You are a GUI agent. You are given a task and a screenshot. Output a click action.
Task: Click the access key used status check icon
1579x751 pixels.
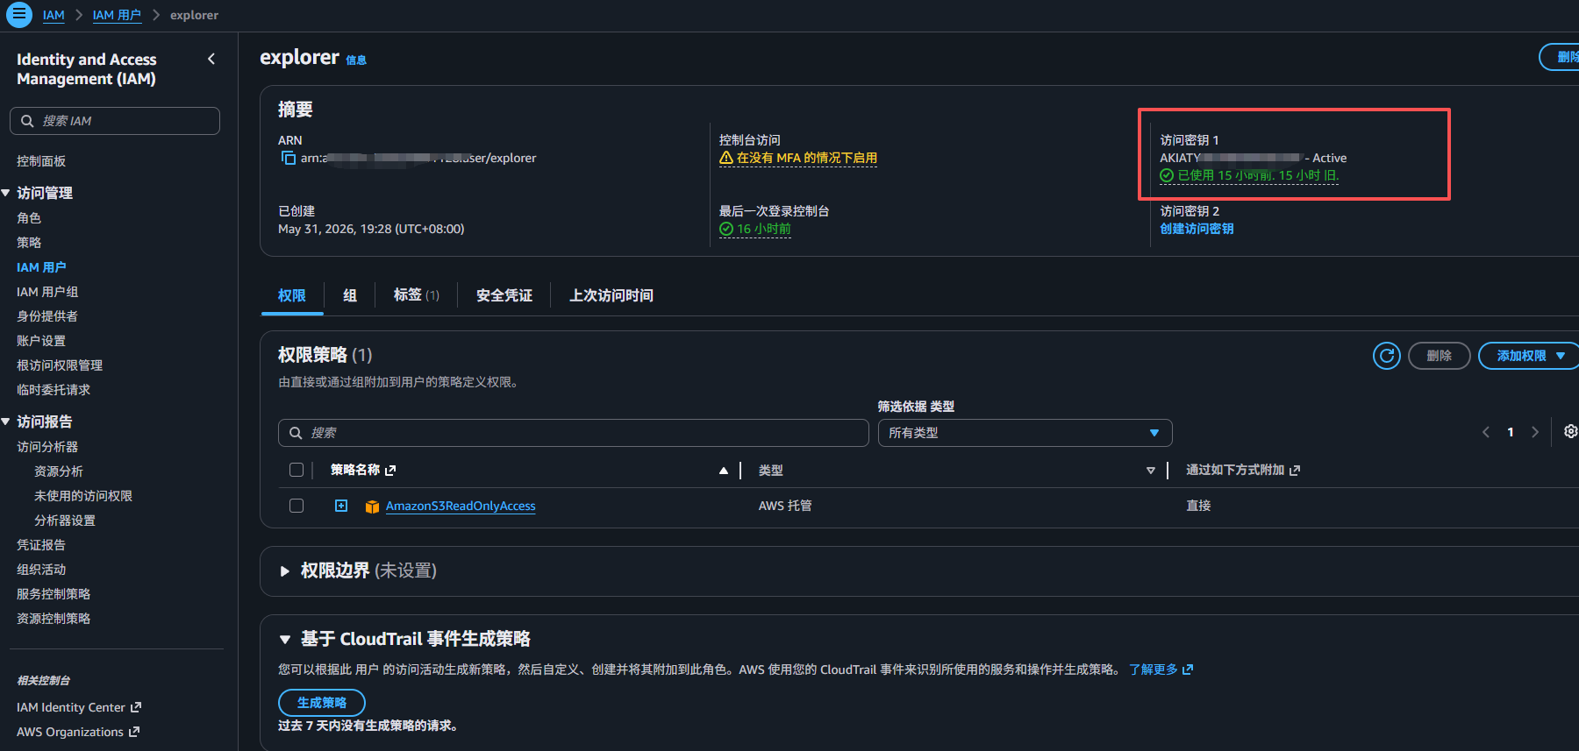point(1167,175)
